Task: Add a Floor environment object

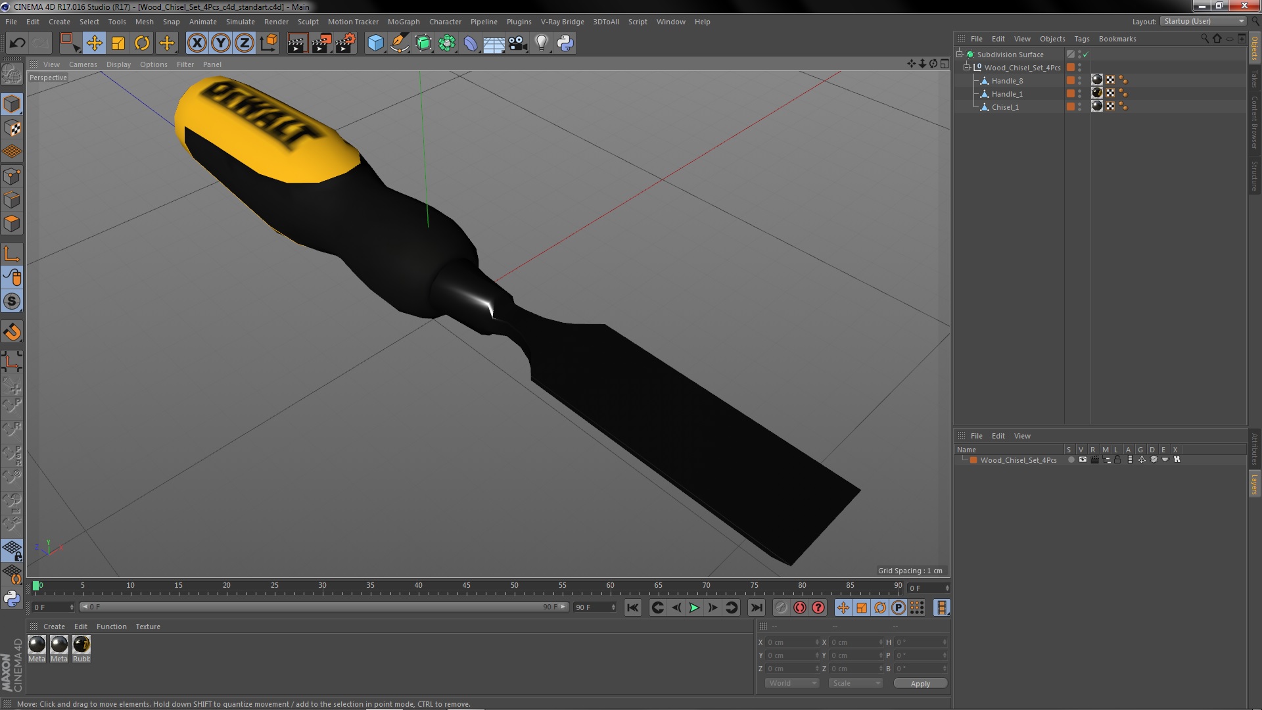Action: [x=494, y=43]
